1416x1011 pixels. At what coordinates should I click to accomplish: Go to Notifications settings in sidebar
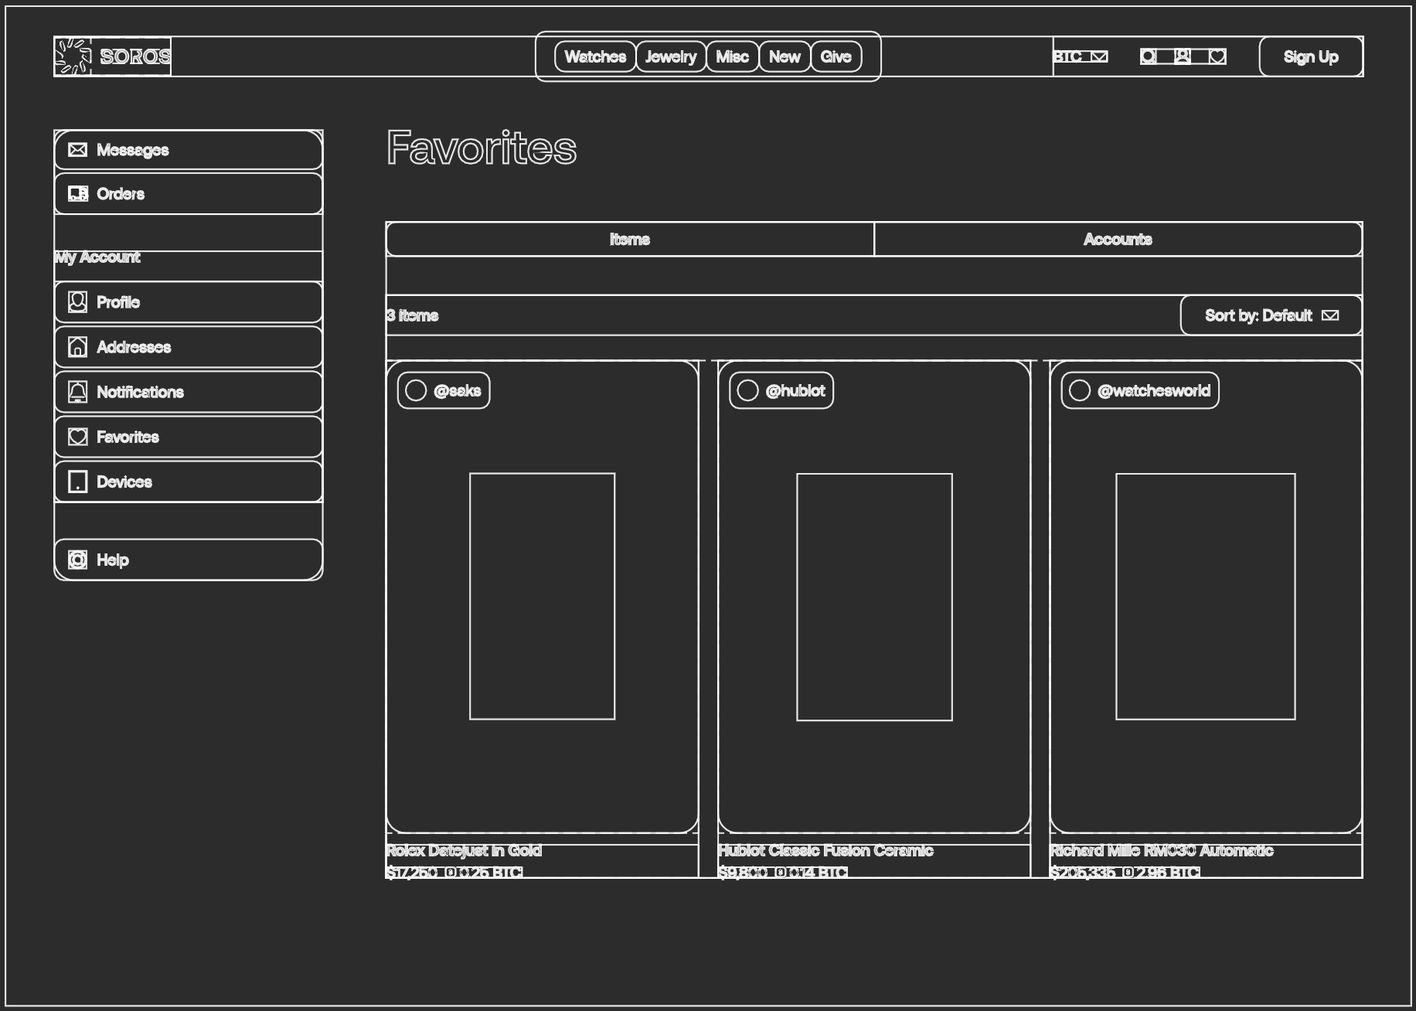coord(189,392)
